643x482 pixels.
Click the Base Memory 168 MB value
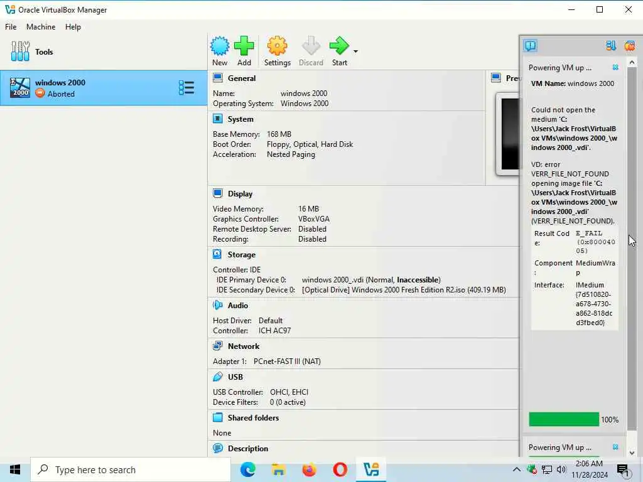click(x=279, y=134)
